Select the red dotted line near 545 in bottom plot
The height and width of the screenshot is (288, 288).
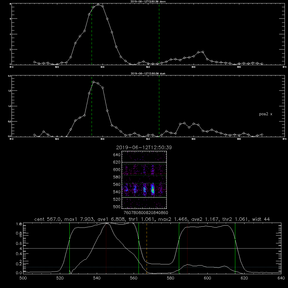click(x=106, y=248)
